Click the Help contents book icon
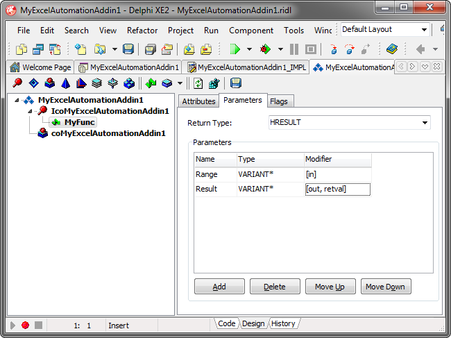The width and height of the screenshot is (451, 338). click(392, 49)
